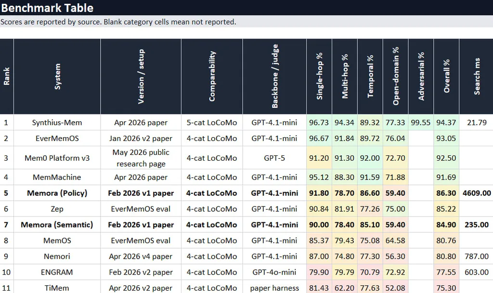The width and height of the screenshot is (493, 293).
Task: Select the MemMachine system cell
Action: [x=57, y=177]
